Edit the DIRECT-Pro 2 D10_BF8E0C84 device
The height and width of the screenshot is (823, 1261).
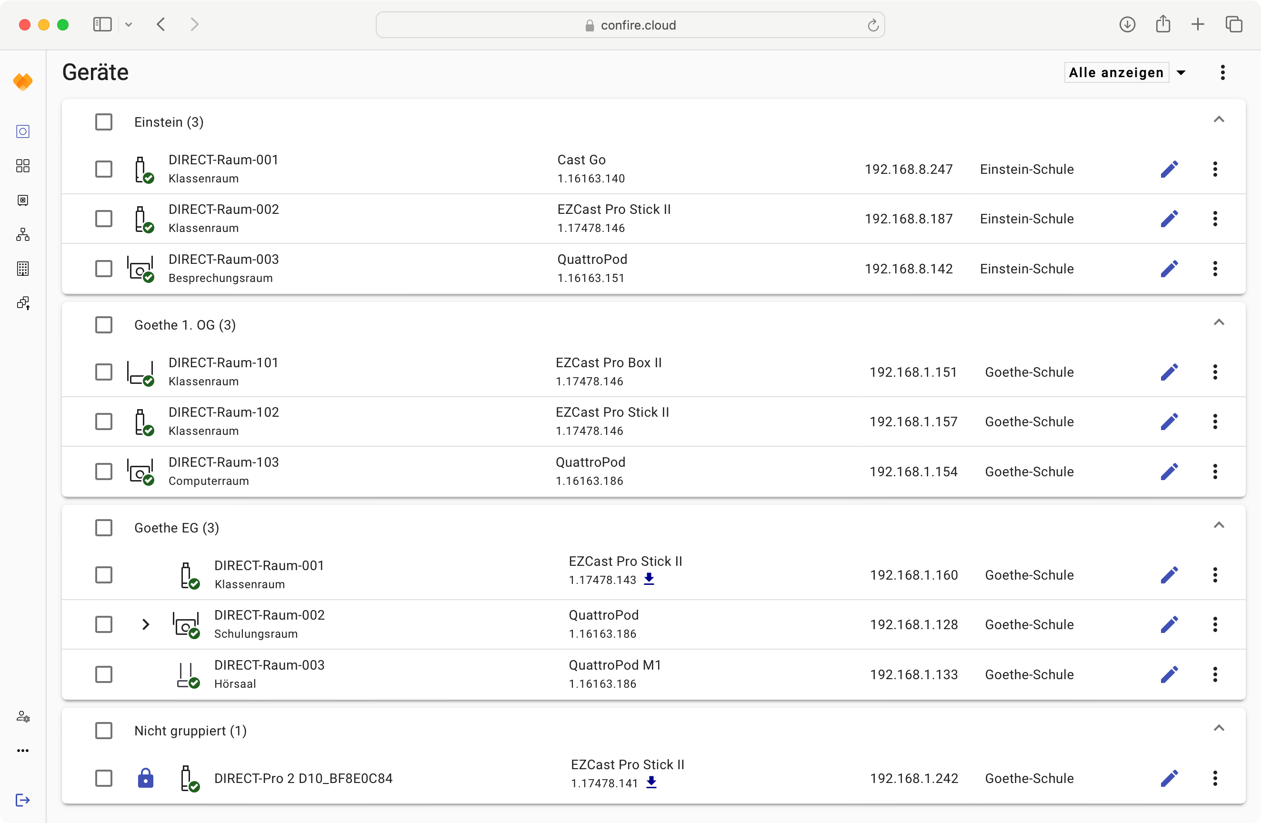point(1169,779)
